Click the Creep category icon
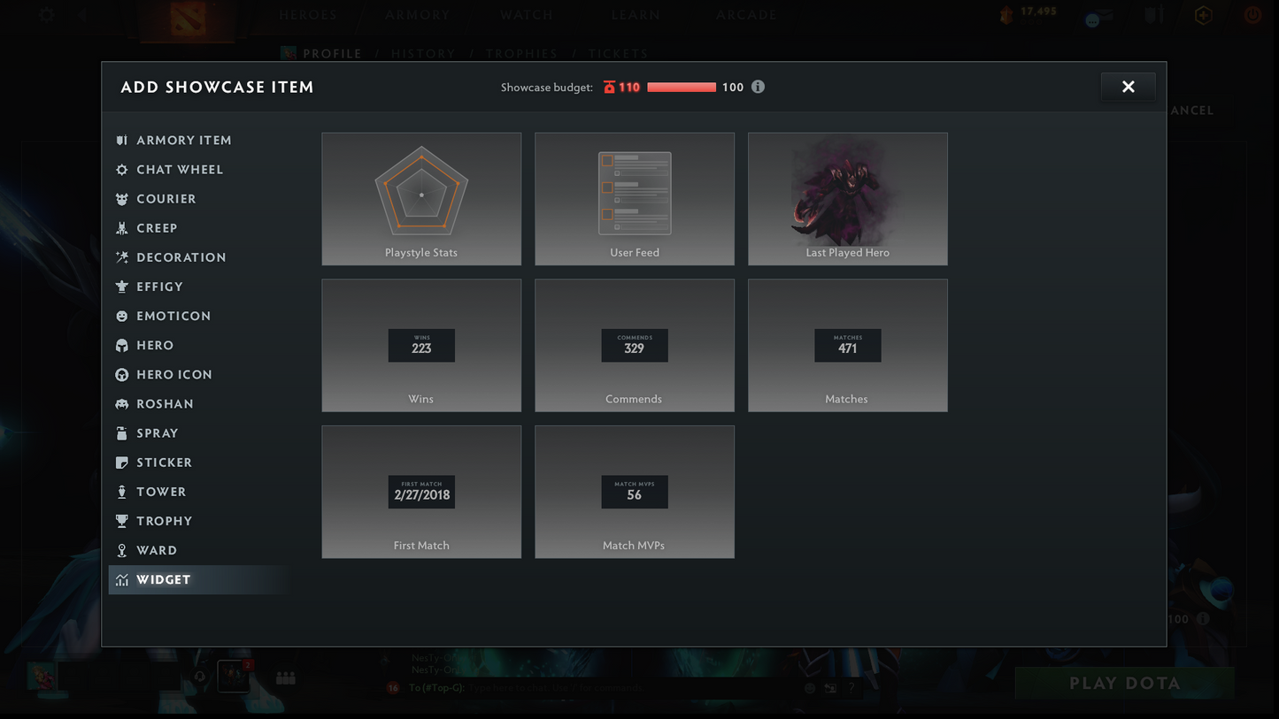1279x719 pixels. pyautogui.click(x=122, y=228)
